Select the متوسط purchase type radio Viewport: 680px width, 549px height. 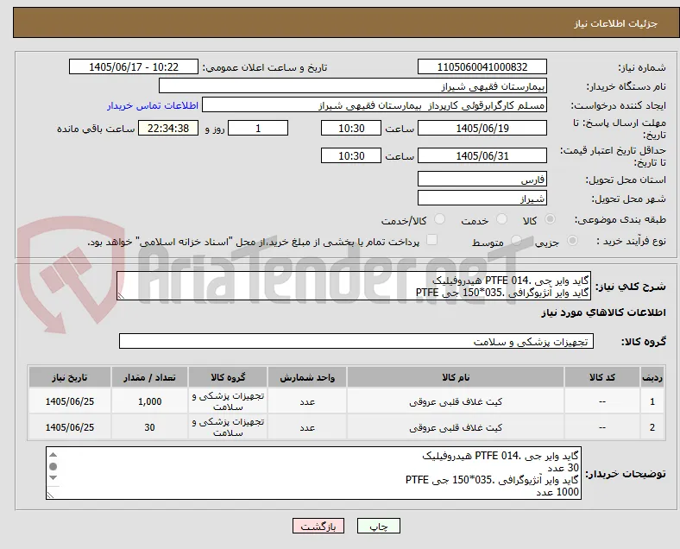[x=516, y=240]
